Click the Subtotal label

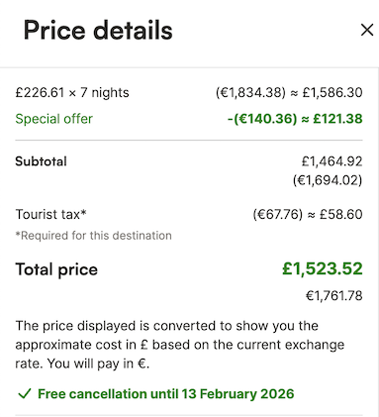point(42,161)
